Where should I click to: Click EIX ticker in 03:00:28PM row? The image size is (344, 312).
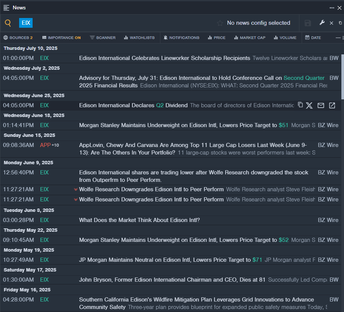(x=44, y=220)
